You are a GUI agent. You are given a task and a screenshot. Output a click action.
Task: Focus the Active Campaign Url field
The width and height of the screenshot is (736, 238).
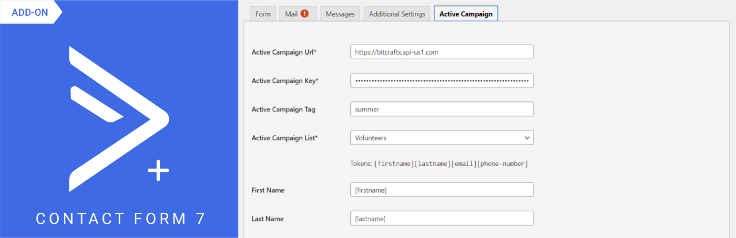click(x=441, y=52)
